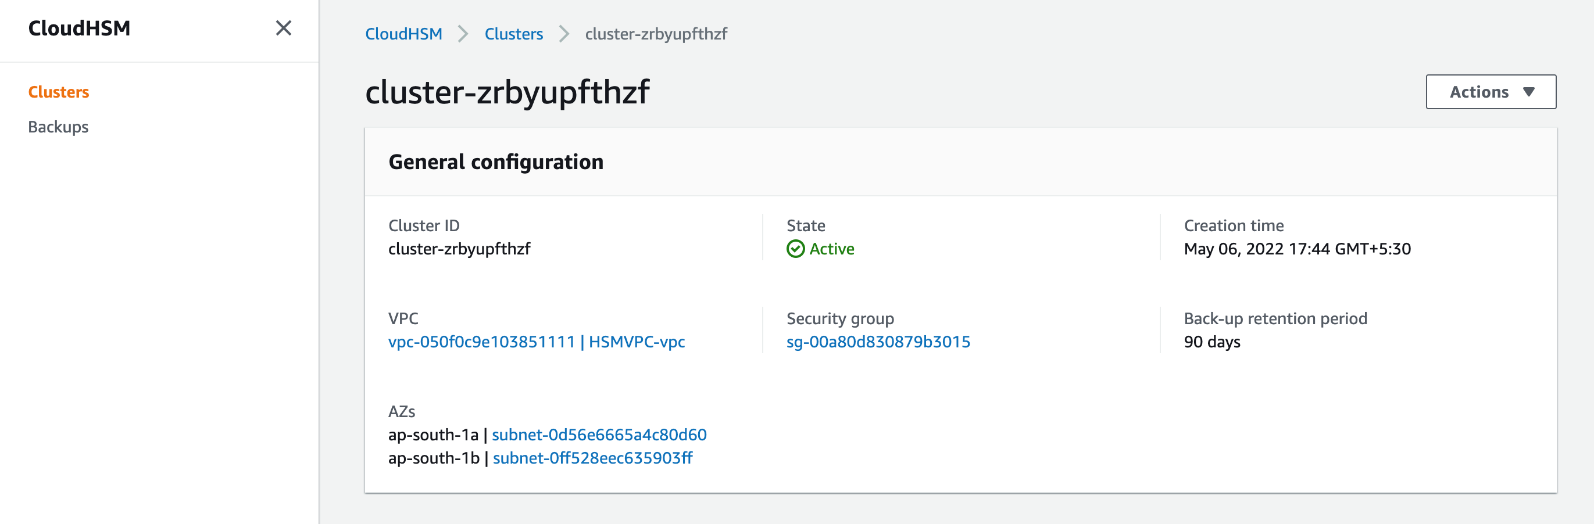Open the VPC link vpc-050f0c9e103851111
Screen dimensions: 1594x524
[481, 341]
